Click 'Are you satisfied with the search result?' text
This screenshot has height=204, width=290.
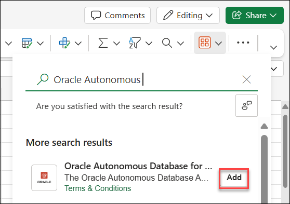(x=109, y=106)
